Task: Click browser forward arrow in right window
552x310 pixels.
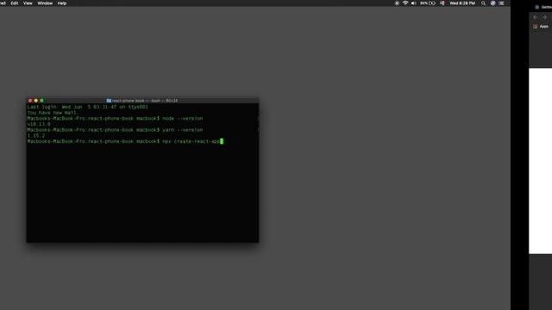Action: coord(544,17)
